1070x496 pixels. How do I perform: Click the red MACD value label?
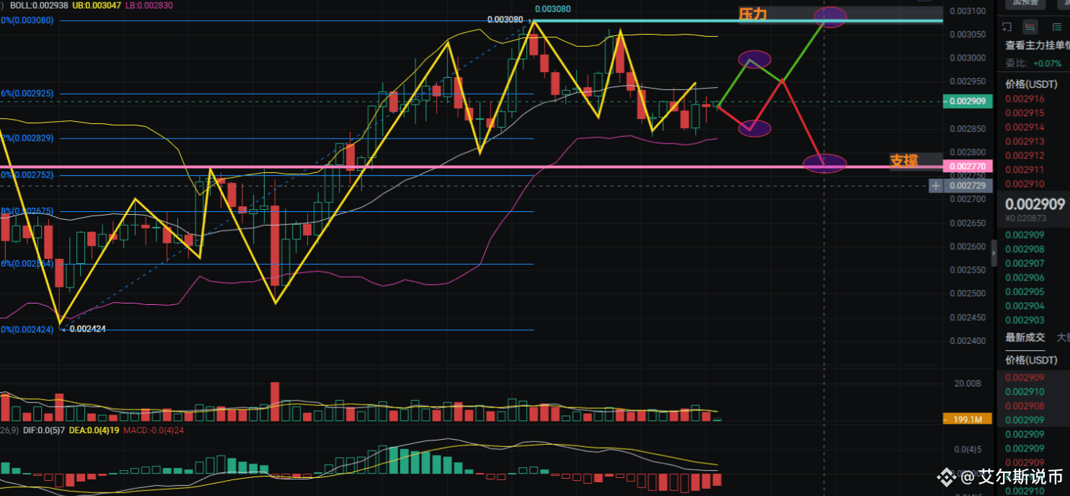coord(154,430)
